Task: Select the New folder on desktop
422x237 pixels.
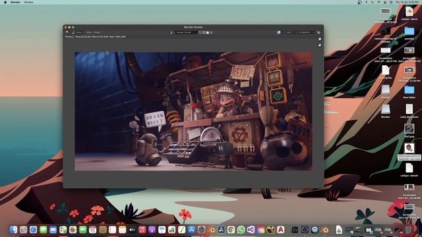Action: [409, 92]
